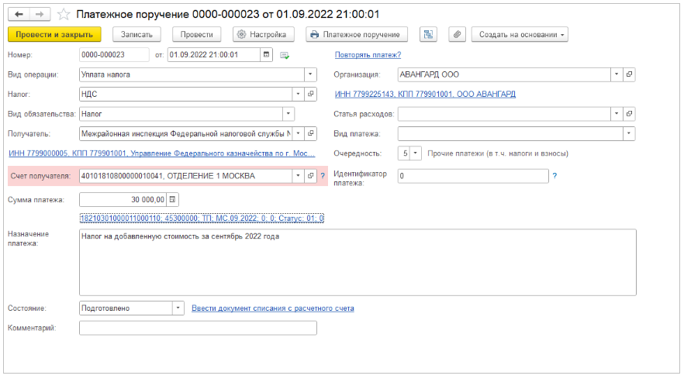Open the recipient details link ИНН 7799000005
Image resolution: width=684 pixels, height=379 pixels.
161,153
